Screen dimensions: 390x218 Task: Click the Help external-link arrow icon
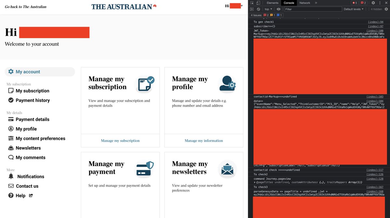point(31,196)
